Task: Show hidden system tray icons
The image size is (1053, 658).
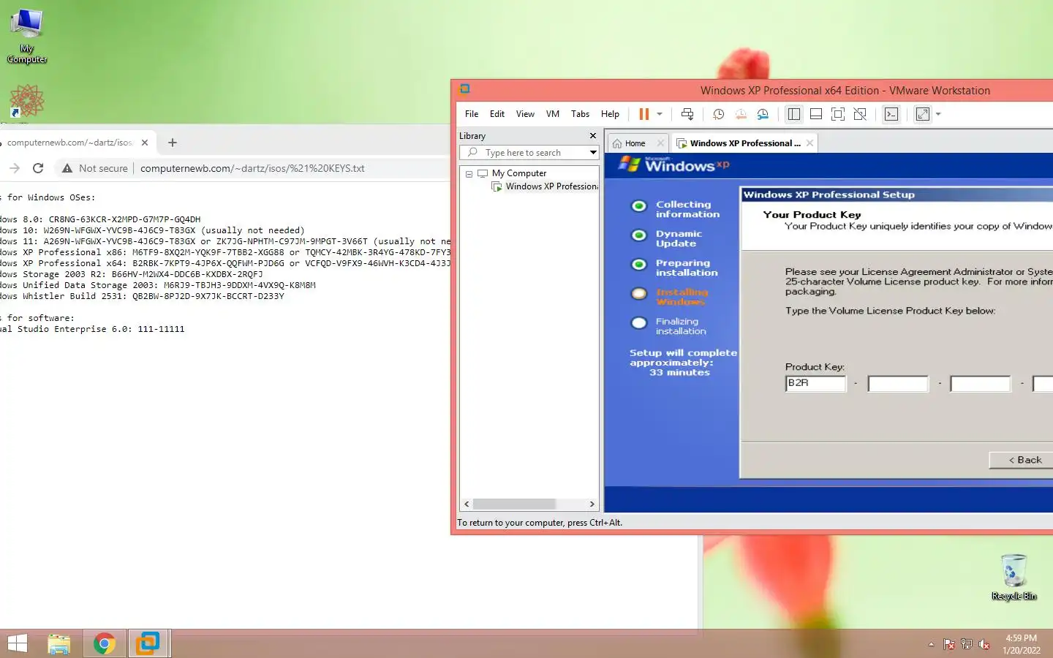Action: 931,644
